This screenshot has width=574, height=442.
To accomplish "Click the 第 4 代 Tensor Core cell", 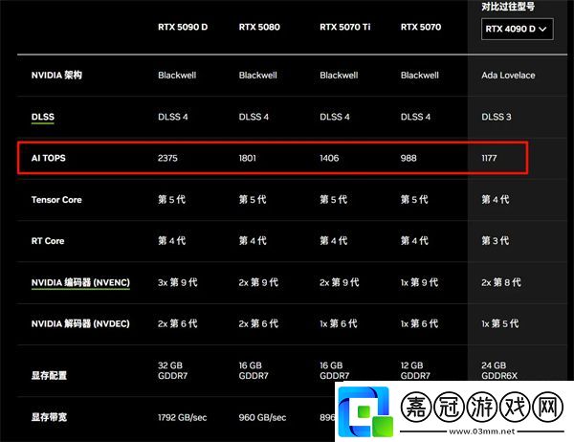I will click(x=496, y=200).
